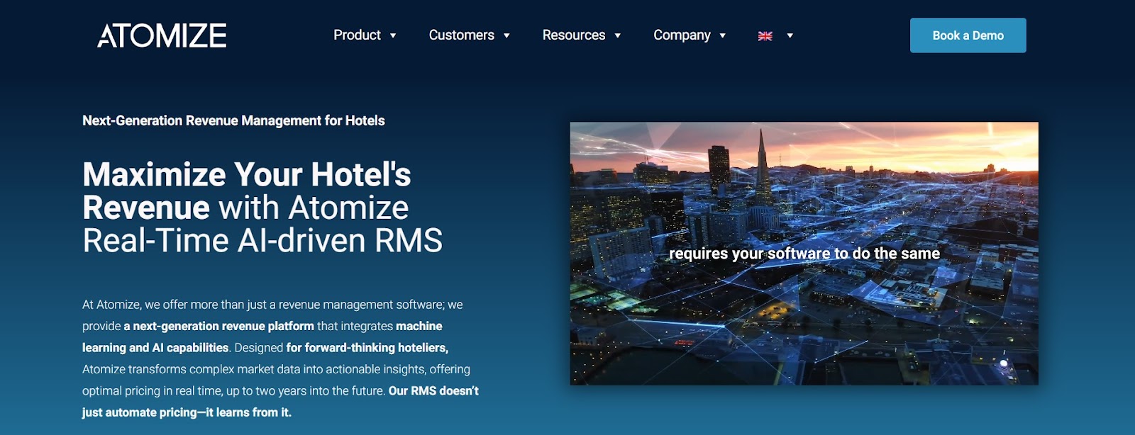Play the city skyline video

click(804, 254)
